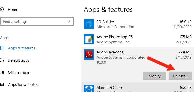
Task: Click the Apps for websites sidebar icon
Action: pos(2,85)
